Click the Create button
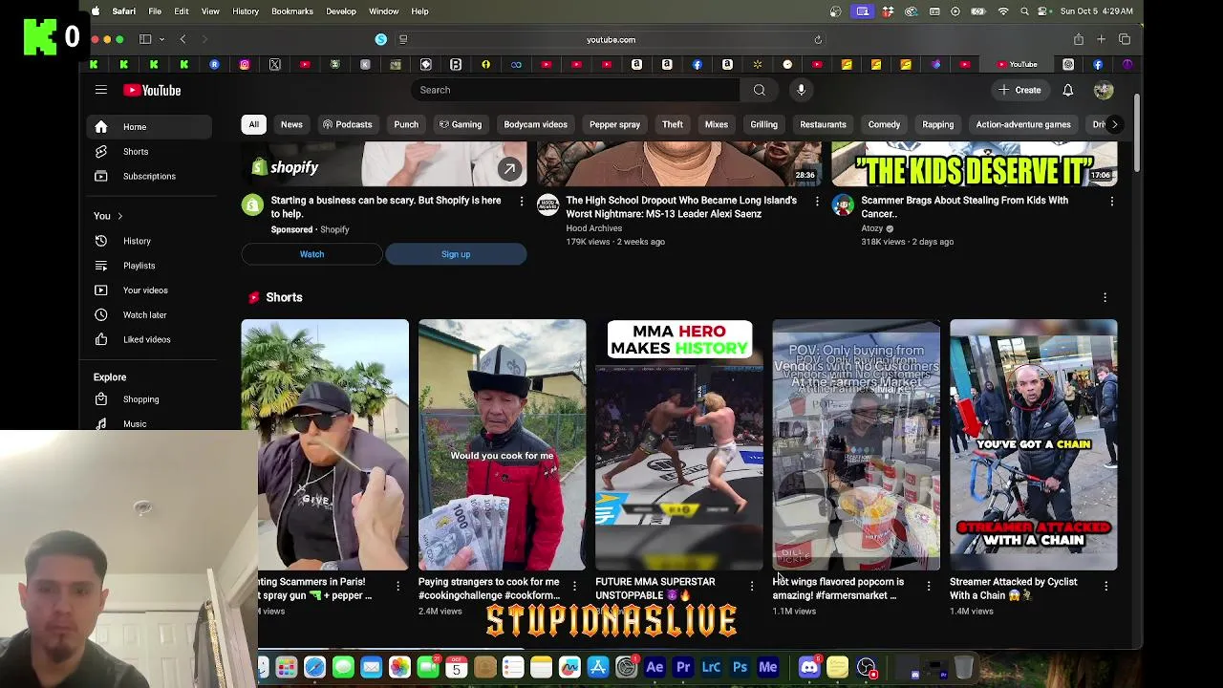The image size is (1223, 688). (1020, 90)
